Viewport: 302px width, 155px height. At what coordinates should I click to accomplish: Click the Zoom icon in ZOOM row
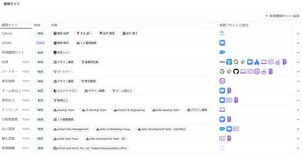(x=222, y=43)
